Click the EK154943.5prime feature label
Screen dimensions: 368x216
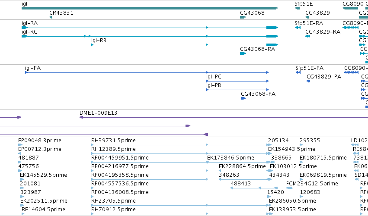pos(291,149)
